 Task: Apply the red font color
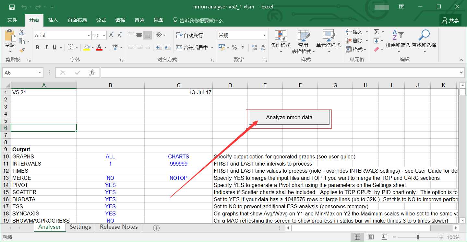click(100, 47)
